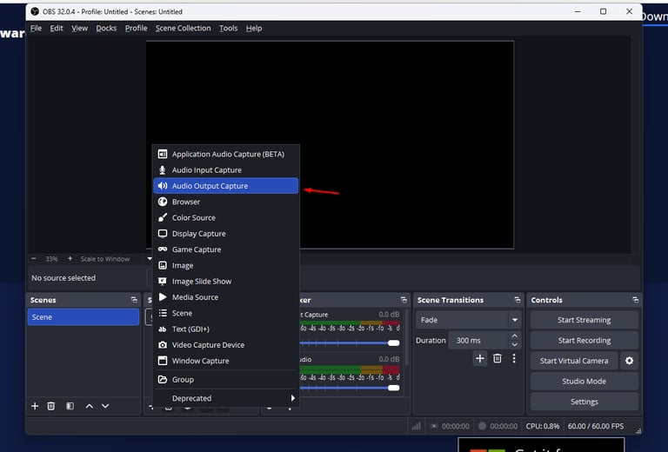Click folder icon for Group
Image resolution: width=668 pixels, height=452 pixels.
click(163, 379)
